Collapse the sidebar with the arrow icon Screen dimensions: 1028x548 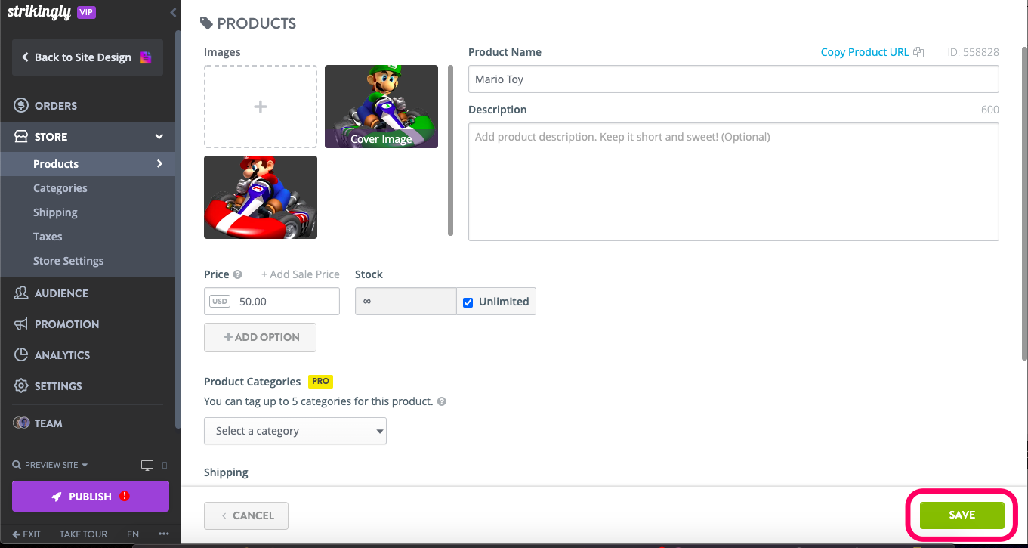point(173,13)
